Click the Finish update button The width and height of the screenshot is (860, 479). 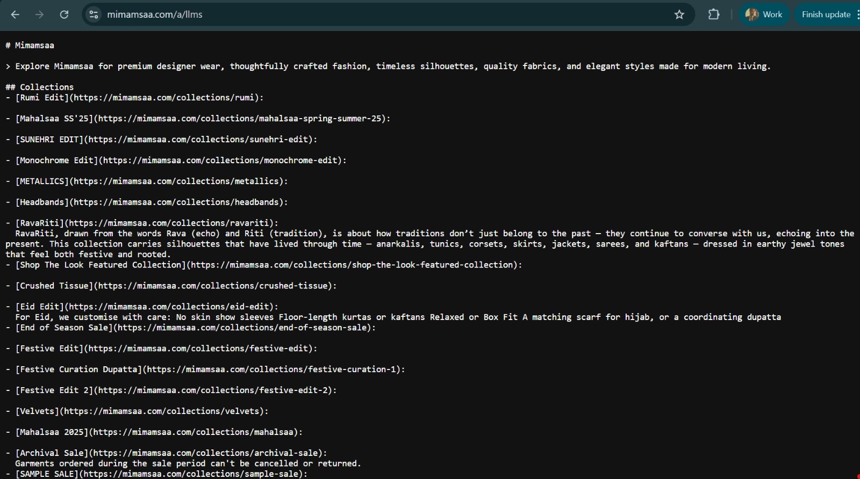(826, 14)
